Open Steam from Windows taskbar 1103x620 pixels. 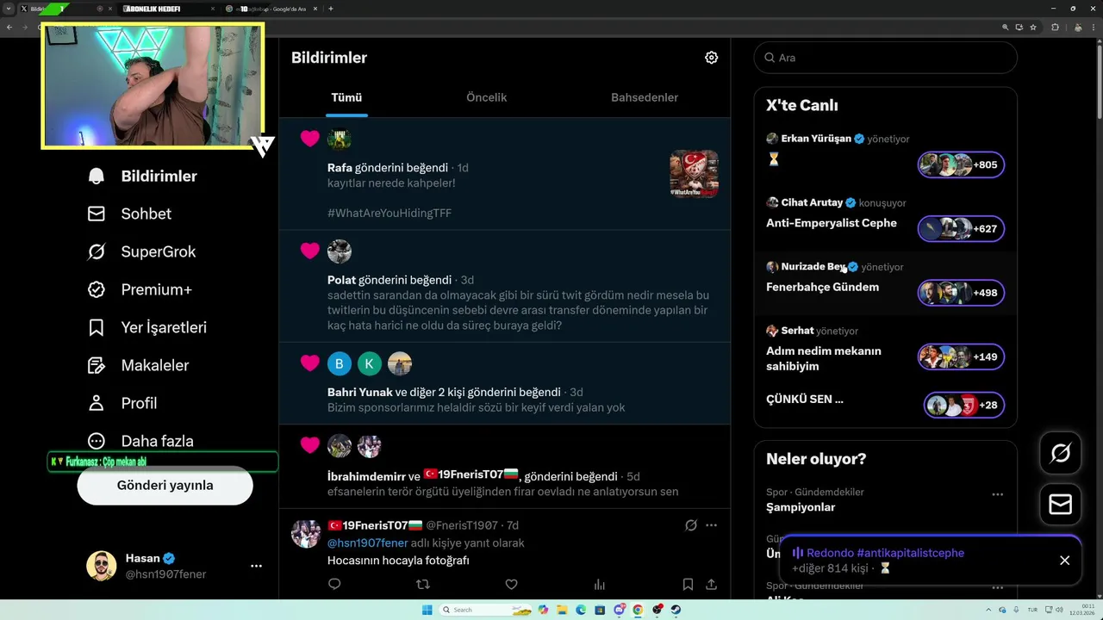pos(676,610)
